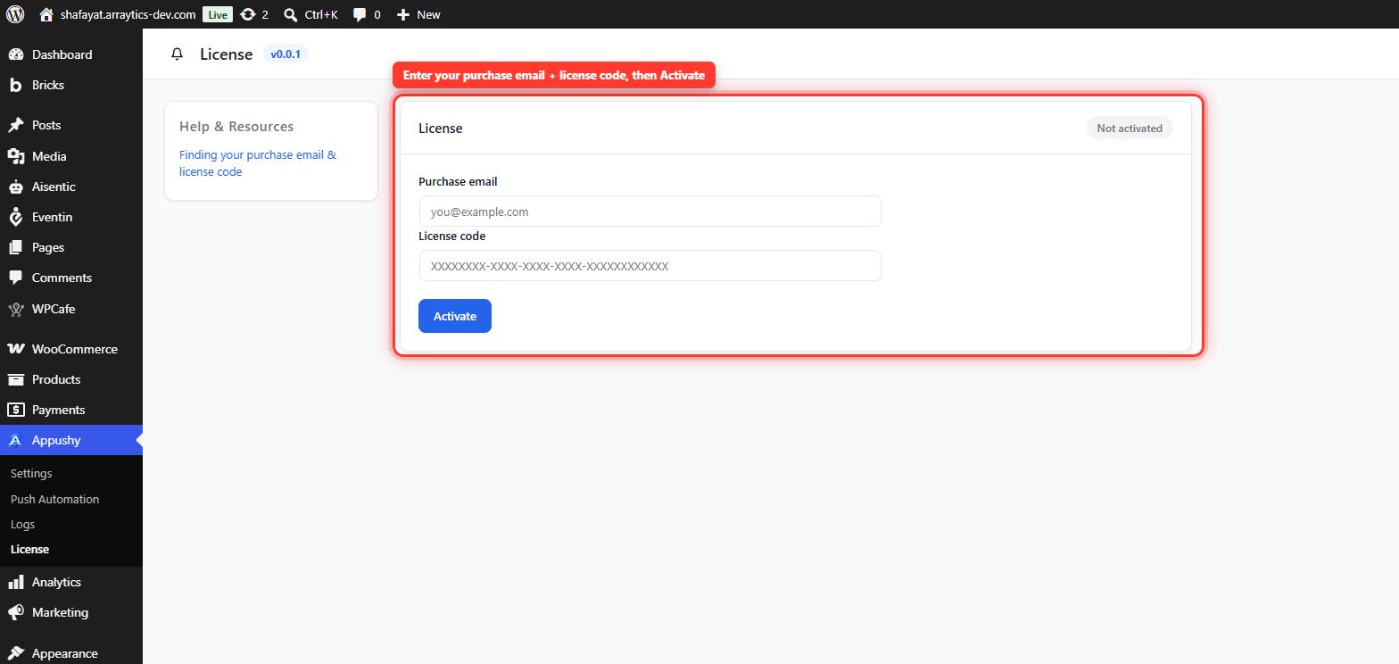The width and height of the screenshot is (1399, 664).
Task: Click the Aisentic robot icon
Action: pyautogui.click(x=16, y=187)
